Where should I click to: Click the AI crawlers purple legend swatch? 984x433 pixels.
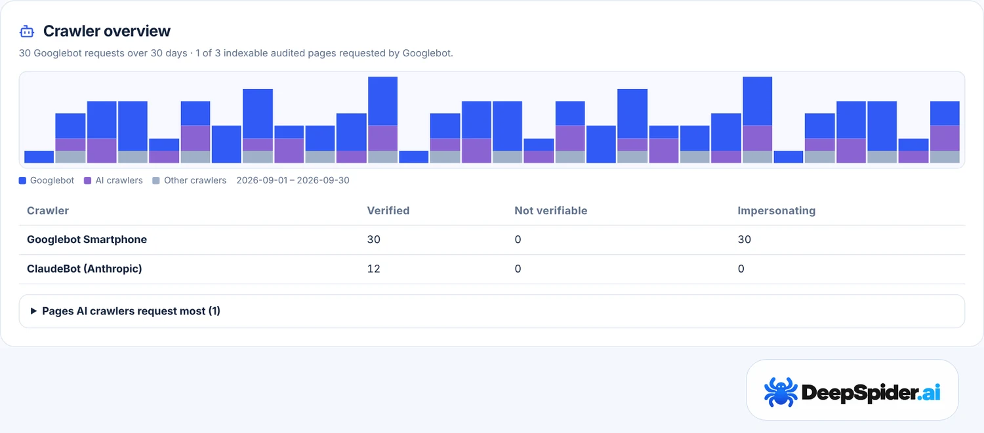click(88, 180)
